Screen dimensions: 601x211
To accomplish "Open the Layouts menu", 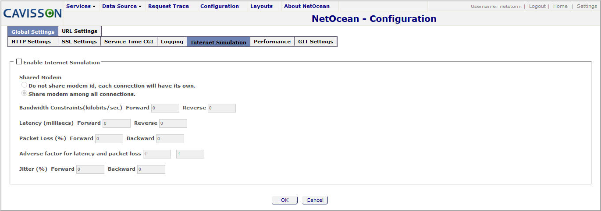I will click(x=261, y=6).
